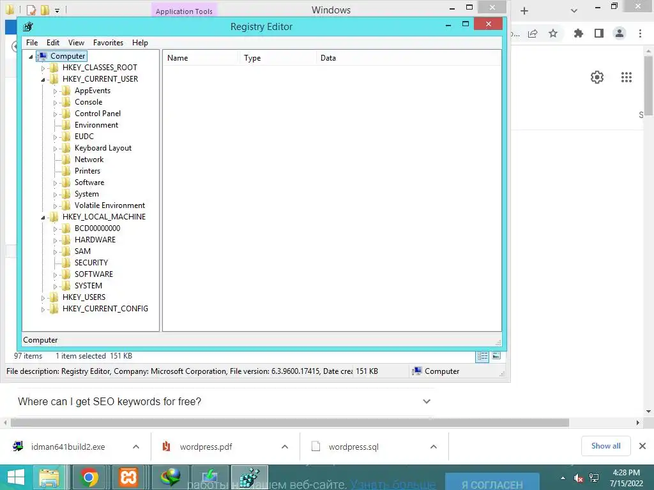654x490 pixels.
Task: Click the Printers key folder icon
Action: tap(66, 171)
